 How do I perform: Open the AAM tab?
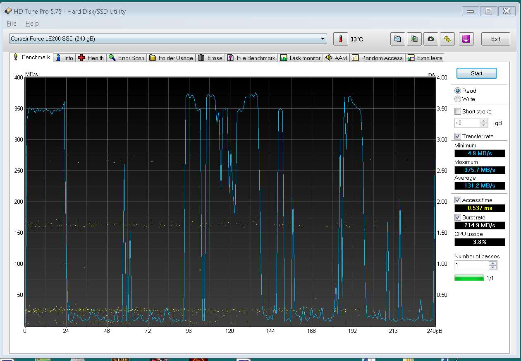pyautogui.click(x=337, y=58)
